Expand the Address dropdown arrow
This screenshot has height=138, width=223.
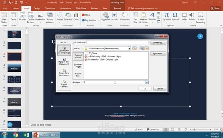click(147, 82)
